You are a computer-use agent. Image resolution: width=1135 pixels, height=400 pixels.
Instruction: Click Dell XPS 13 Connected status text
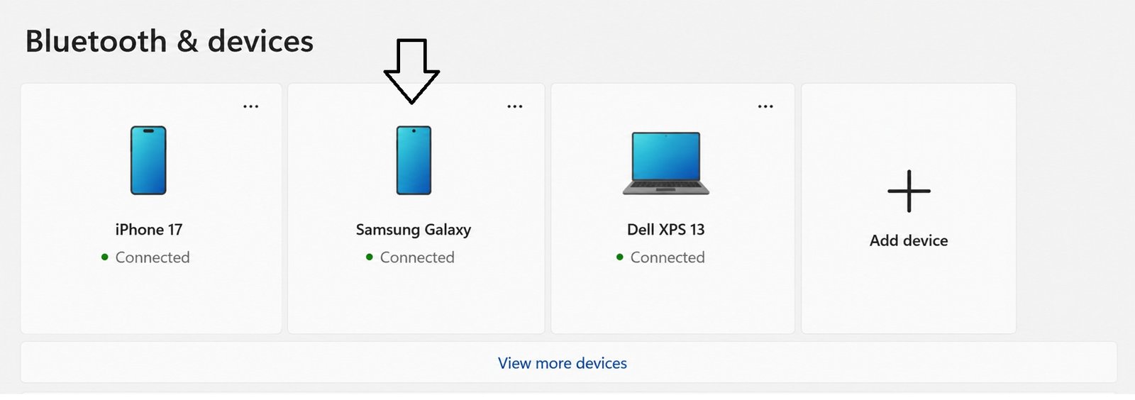coord(668,257)
